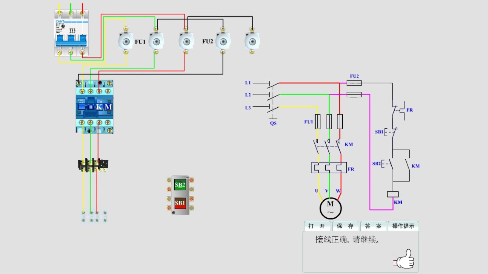Select the rightmost FU2 fuse body
The image size is (488, 274).
point(252,41)
